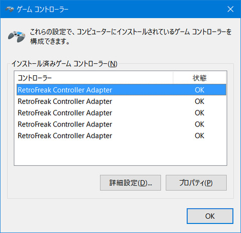
Task: Click the ゲーム コントローラー title text
Action: pyautogui.click(x=43, y=10)
